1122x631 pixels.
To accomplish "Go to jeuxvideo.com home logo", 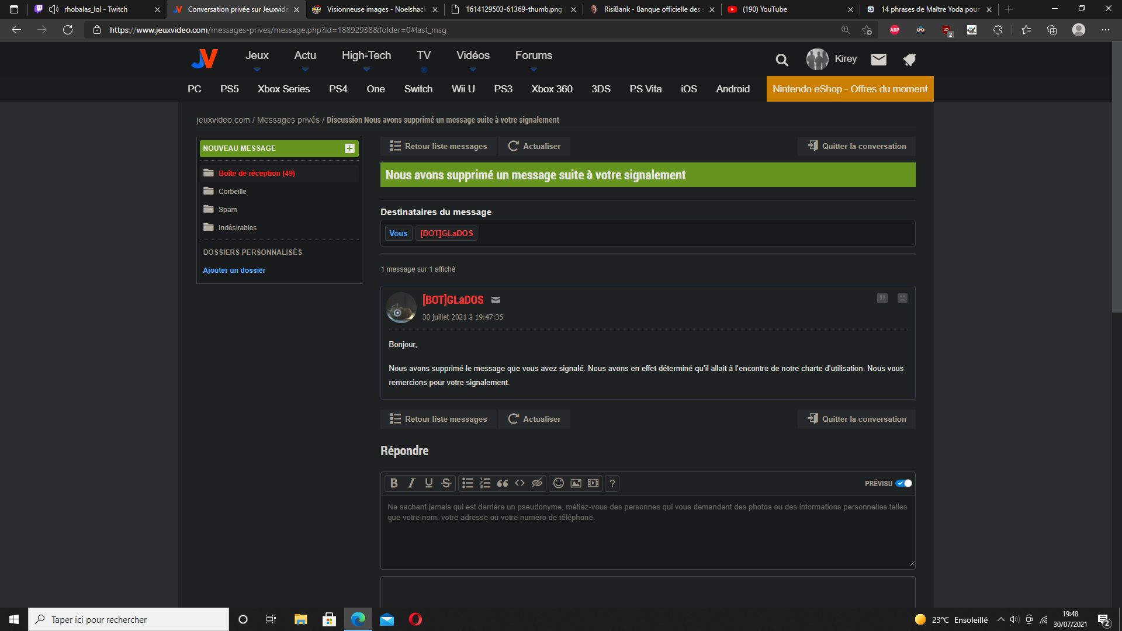I will pos(205,58).
